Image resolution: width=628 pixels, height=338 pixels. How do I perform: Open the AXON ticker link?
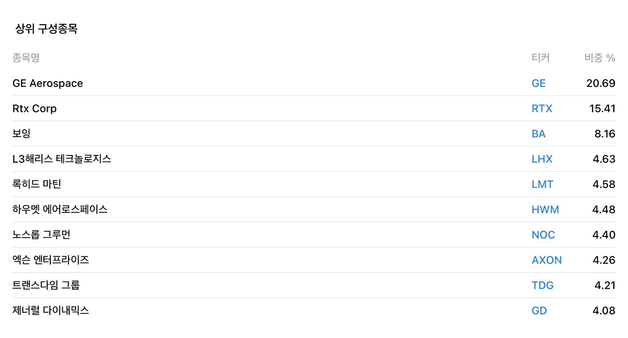pos(547,260)
